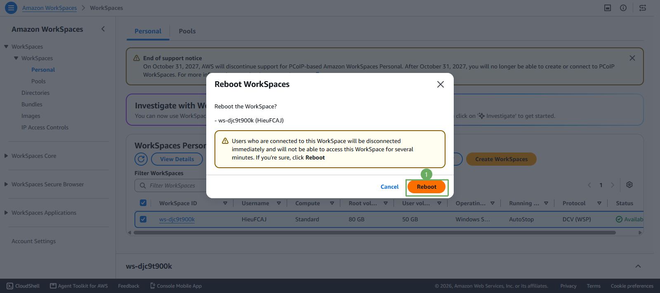Click the search icon in Filter WorkSpaces
660x293 pixels.
pos(143,185)
